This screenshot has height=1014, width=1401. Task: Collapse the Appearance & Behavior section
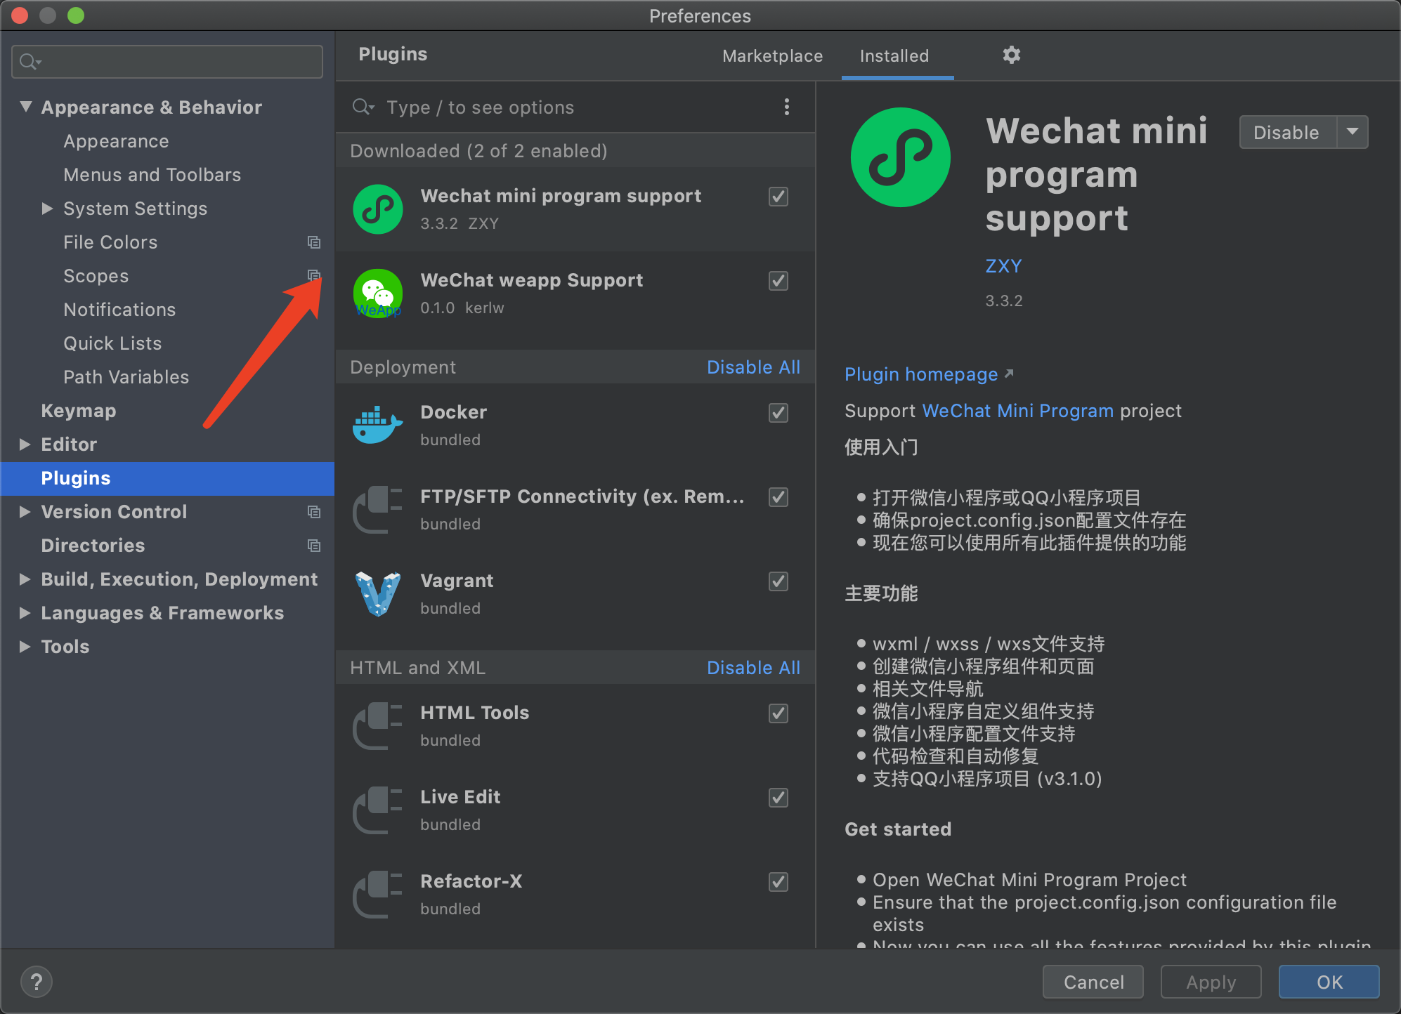(x=26, y=107)
